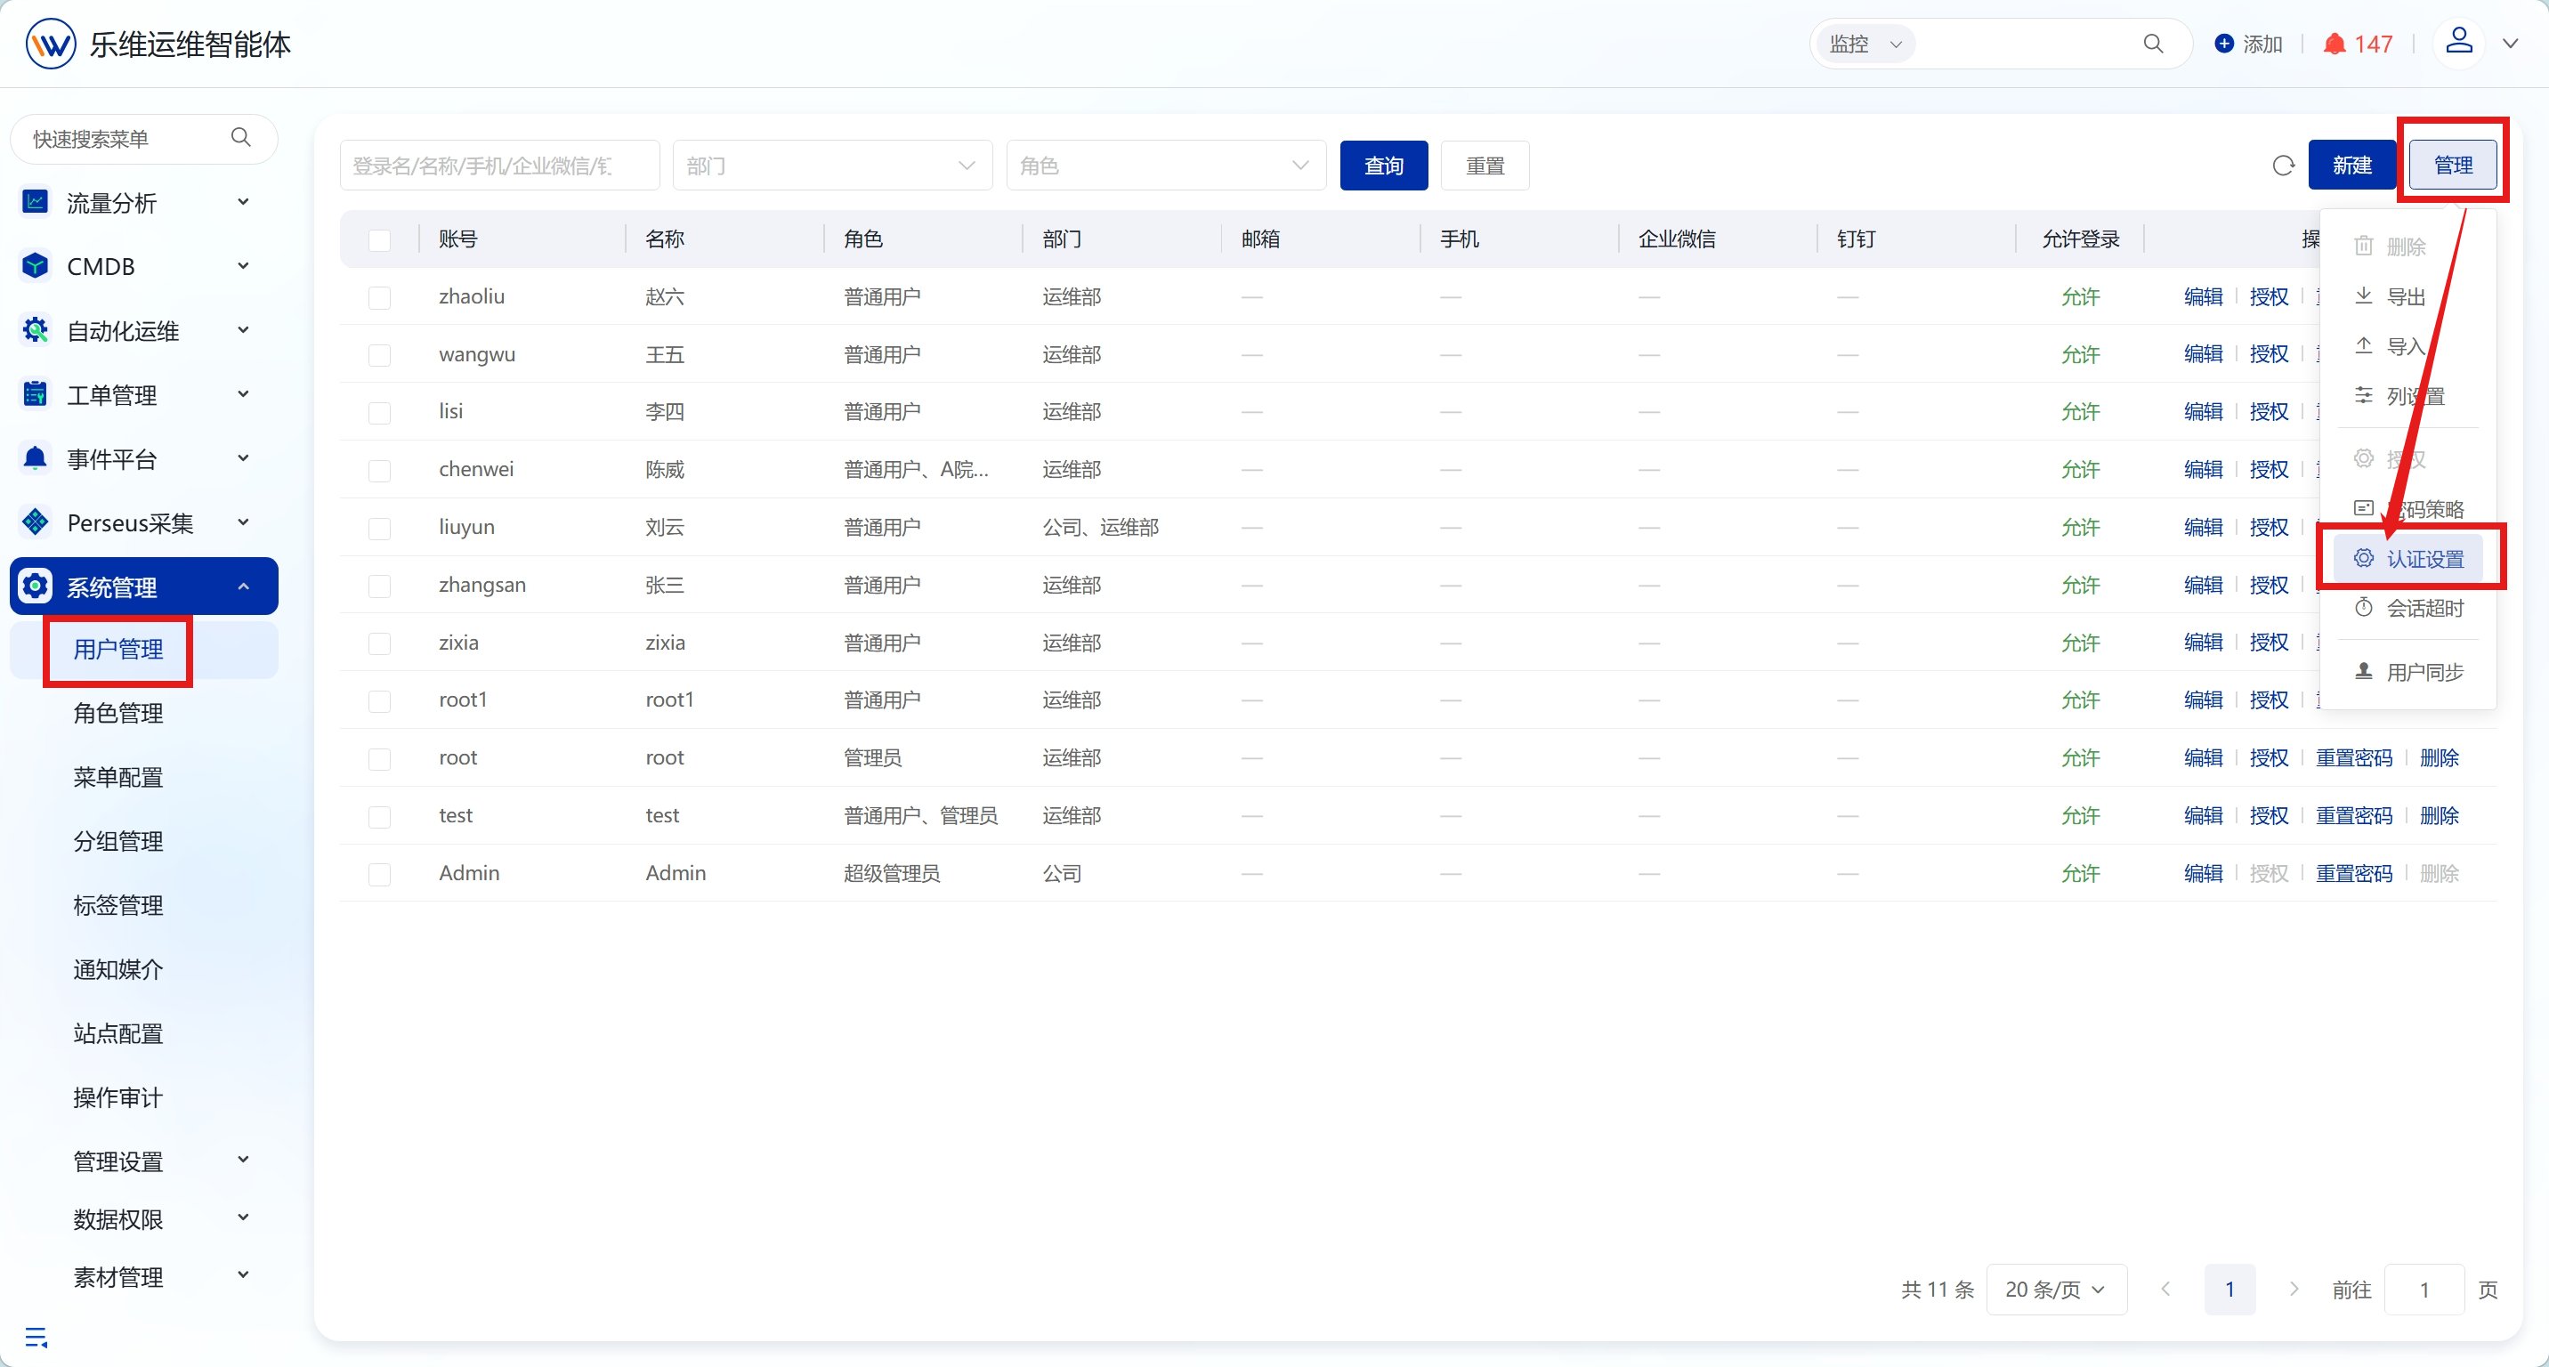Viewport: 2549px width, 1367px height.
Task: Open the 20 条/页 page size dropdown
Action: pyautogui.click(x=2056, y=1289)
